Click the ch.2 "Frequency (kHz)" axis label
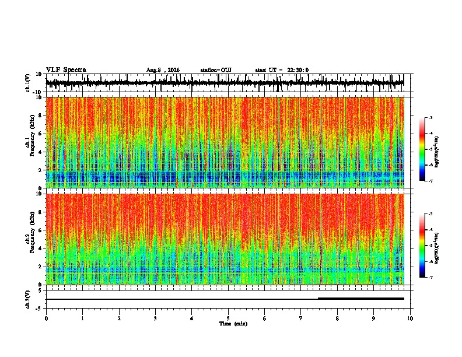462x357 pixels. (x=32, y=232)
